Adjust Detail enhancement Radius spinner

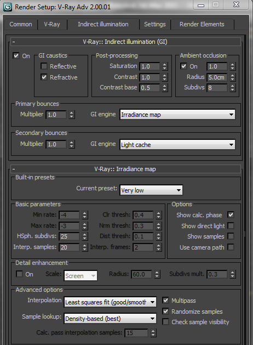pyautogui.click(x=157, y=274)
